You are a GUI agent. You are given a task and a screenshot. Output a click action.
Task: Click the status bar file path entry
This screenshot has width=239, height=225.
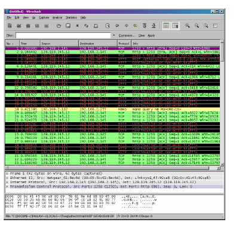click(x=60, y=216)
